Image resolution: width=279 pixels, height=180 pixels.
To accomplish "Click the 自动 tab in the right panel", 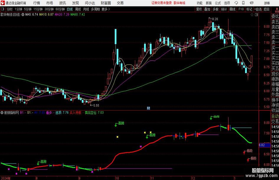I will [275, 116].
